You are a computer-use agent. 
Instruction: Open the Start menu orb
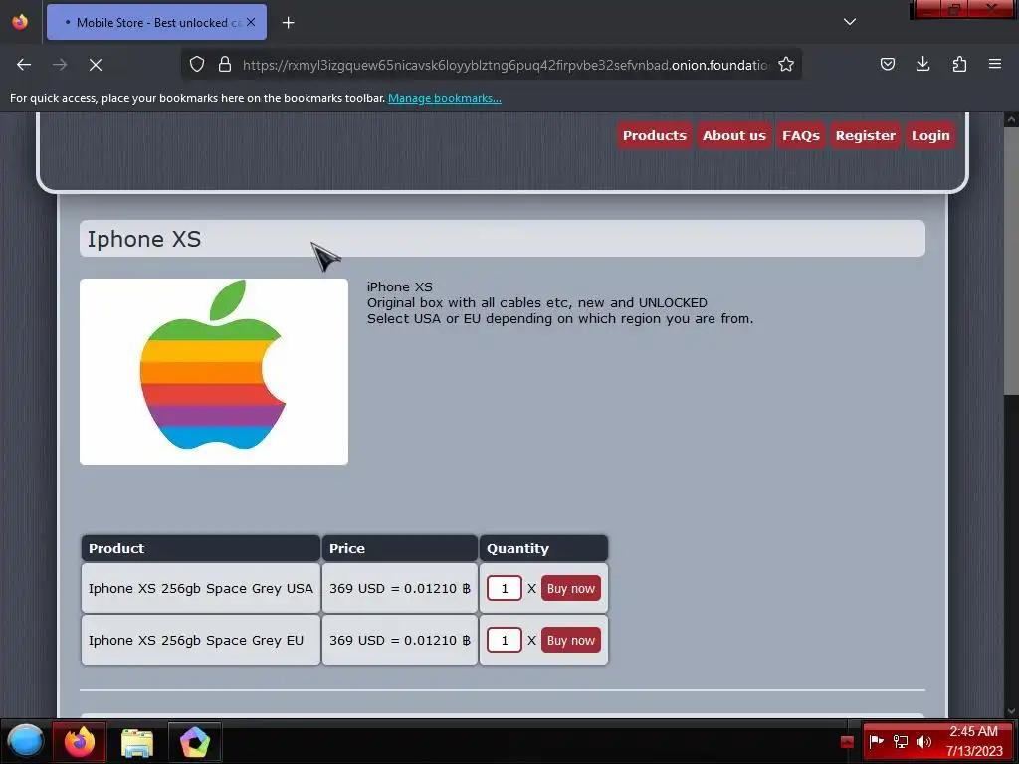click(x=25, y=741)
